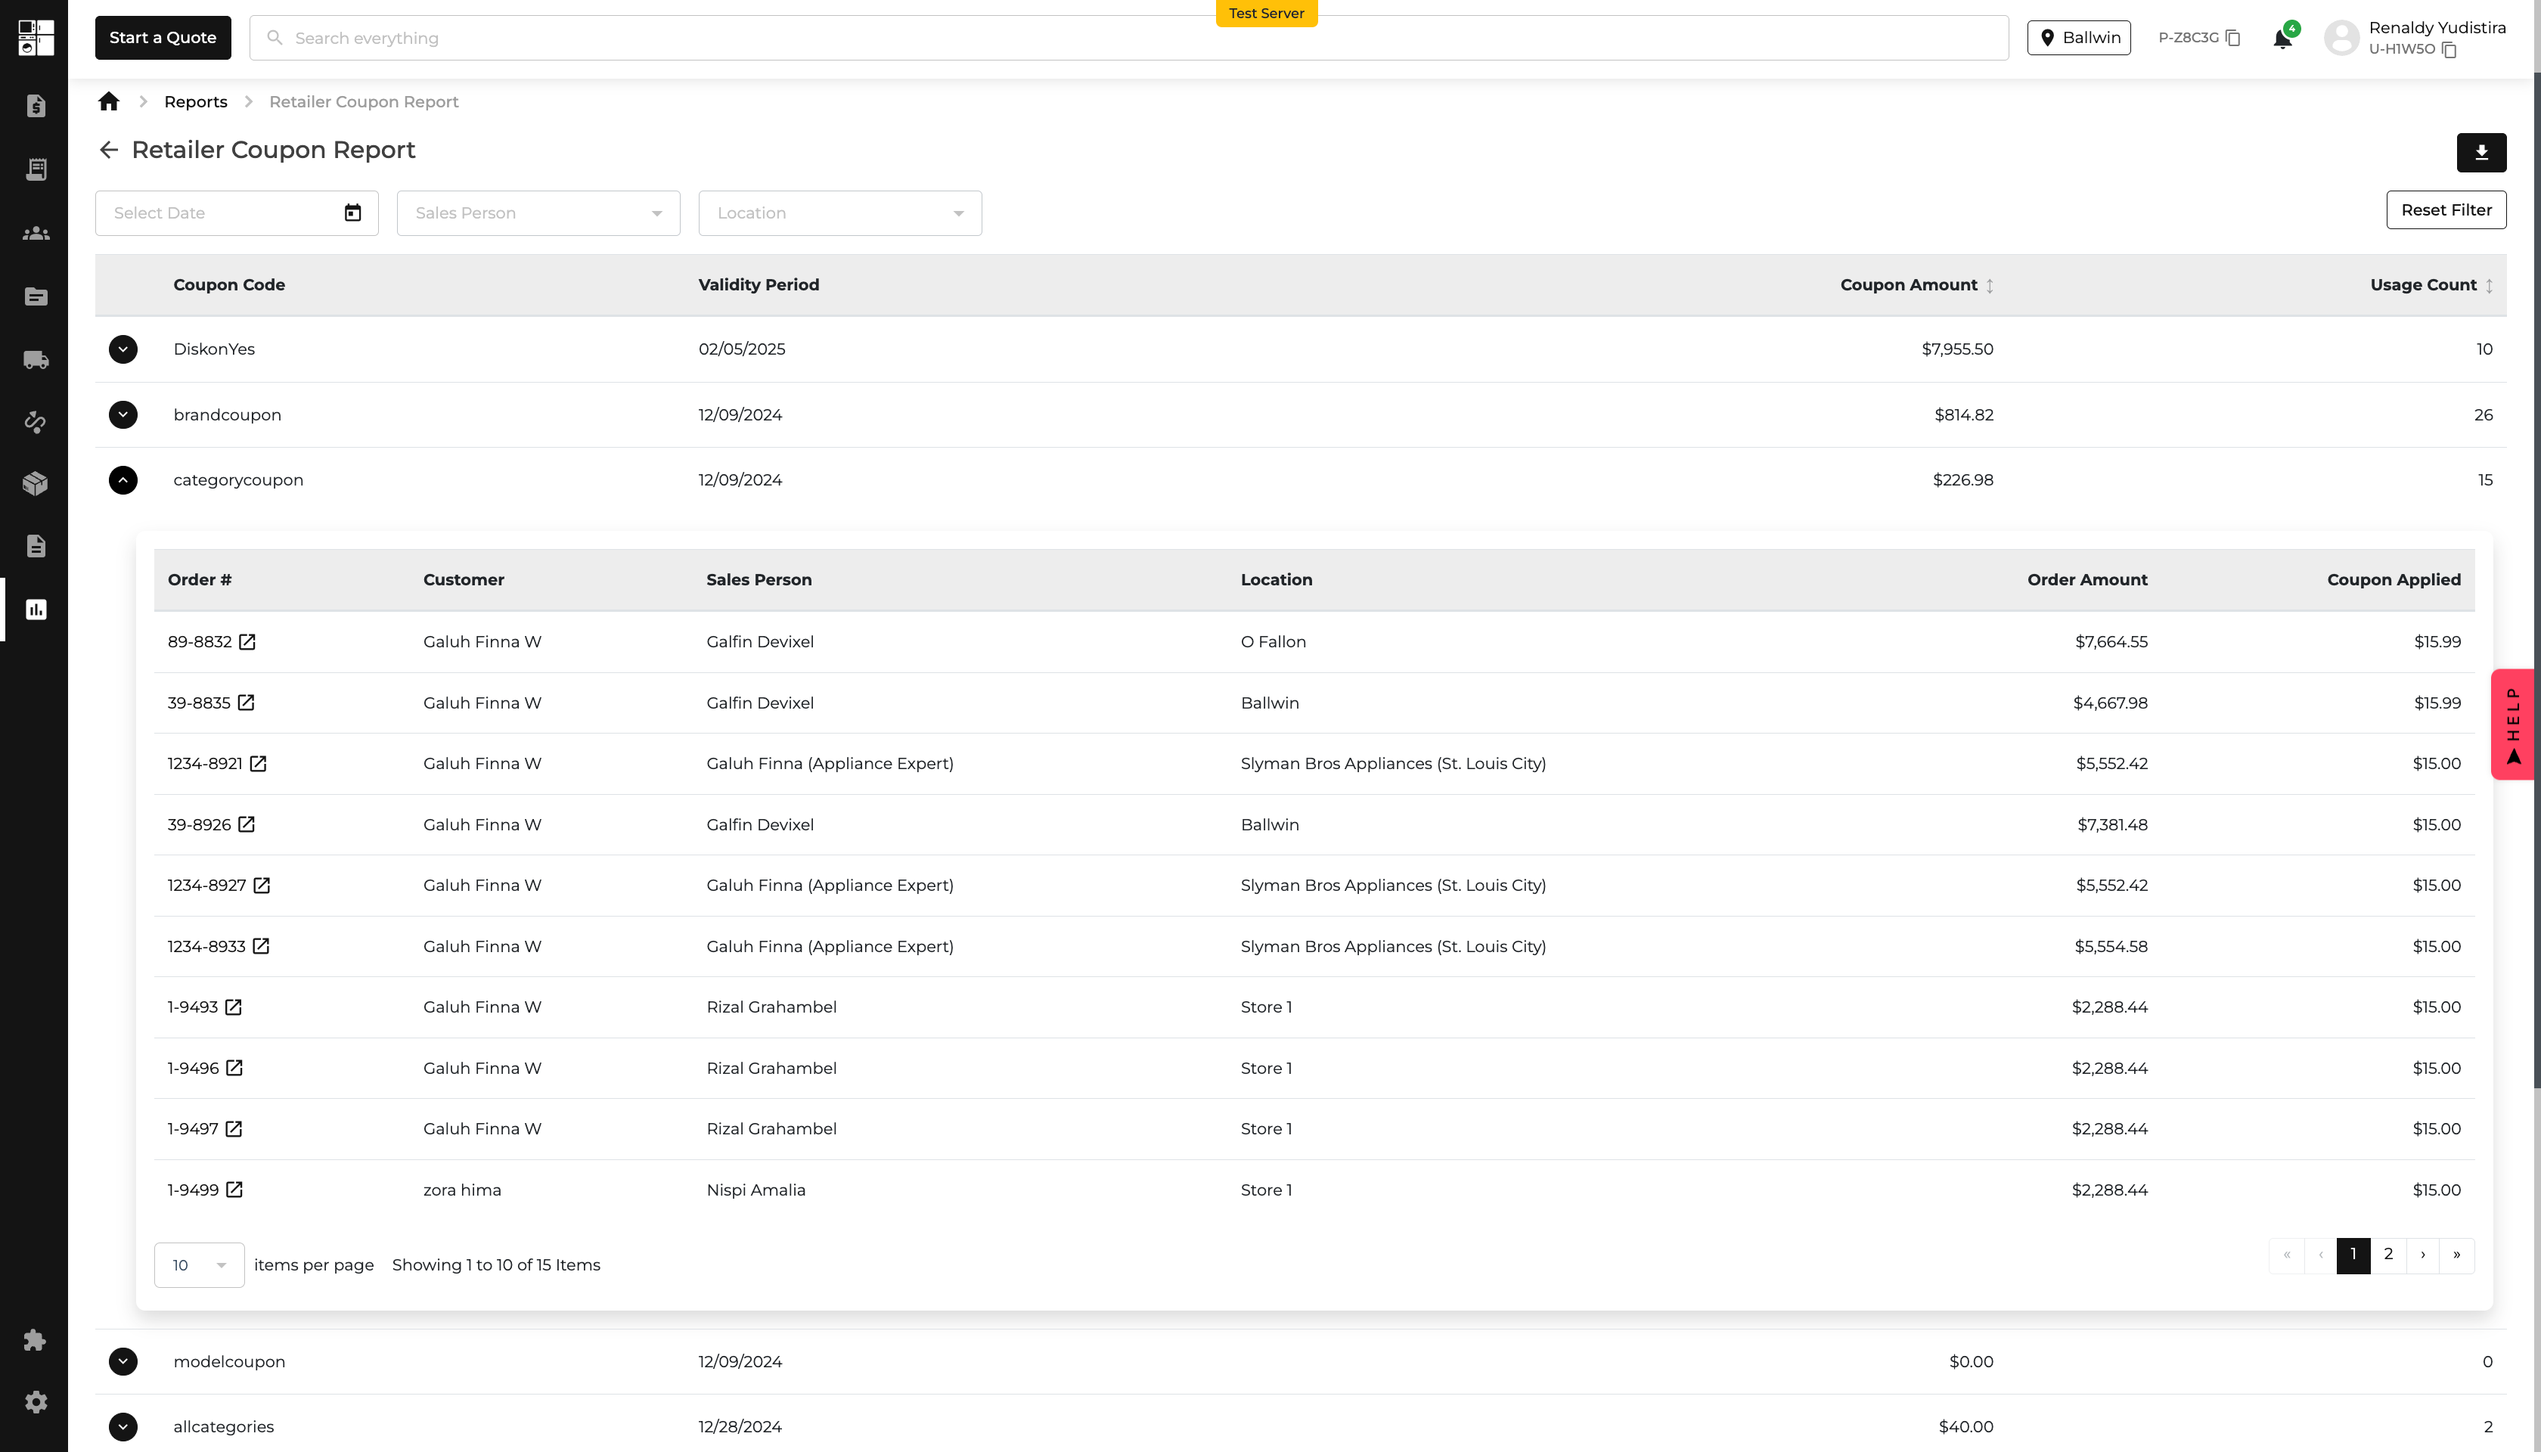The height and width of the screenshot is (1452, 2541).
Task: Click the delivery truck sidebar icon
Action: [x=36, y=360]
